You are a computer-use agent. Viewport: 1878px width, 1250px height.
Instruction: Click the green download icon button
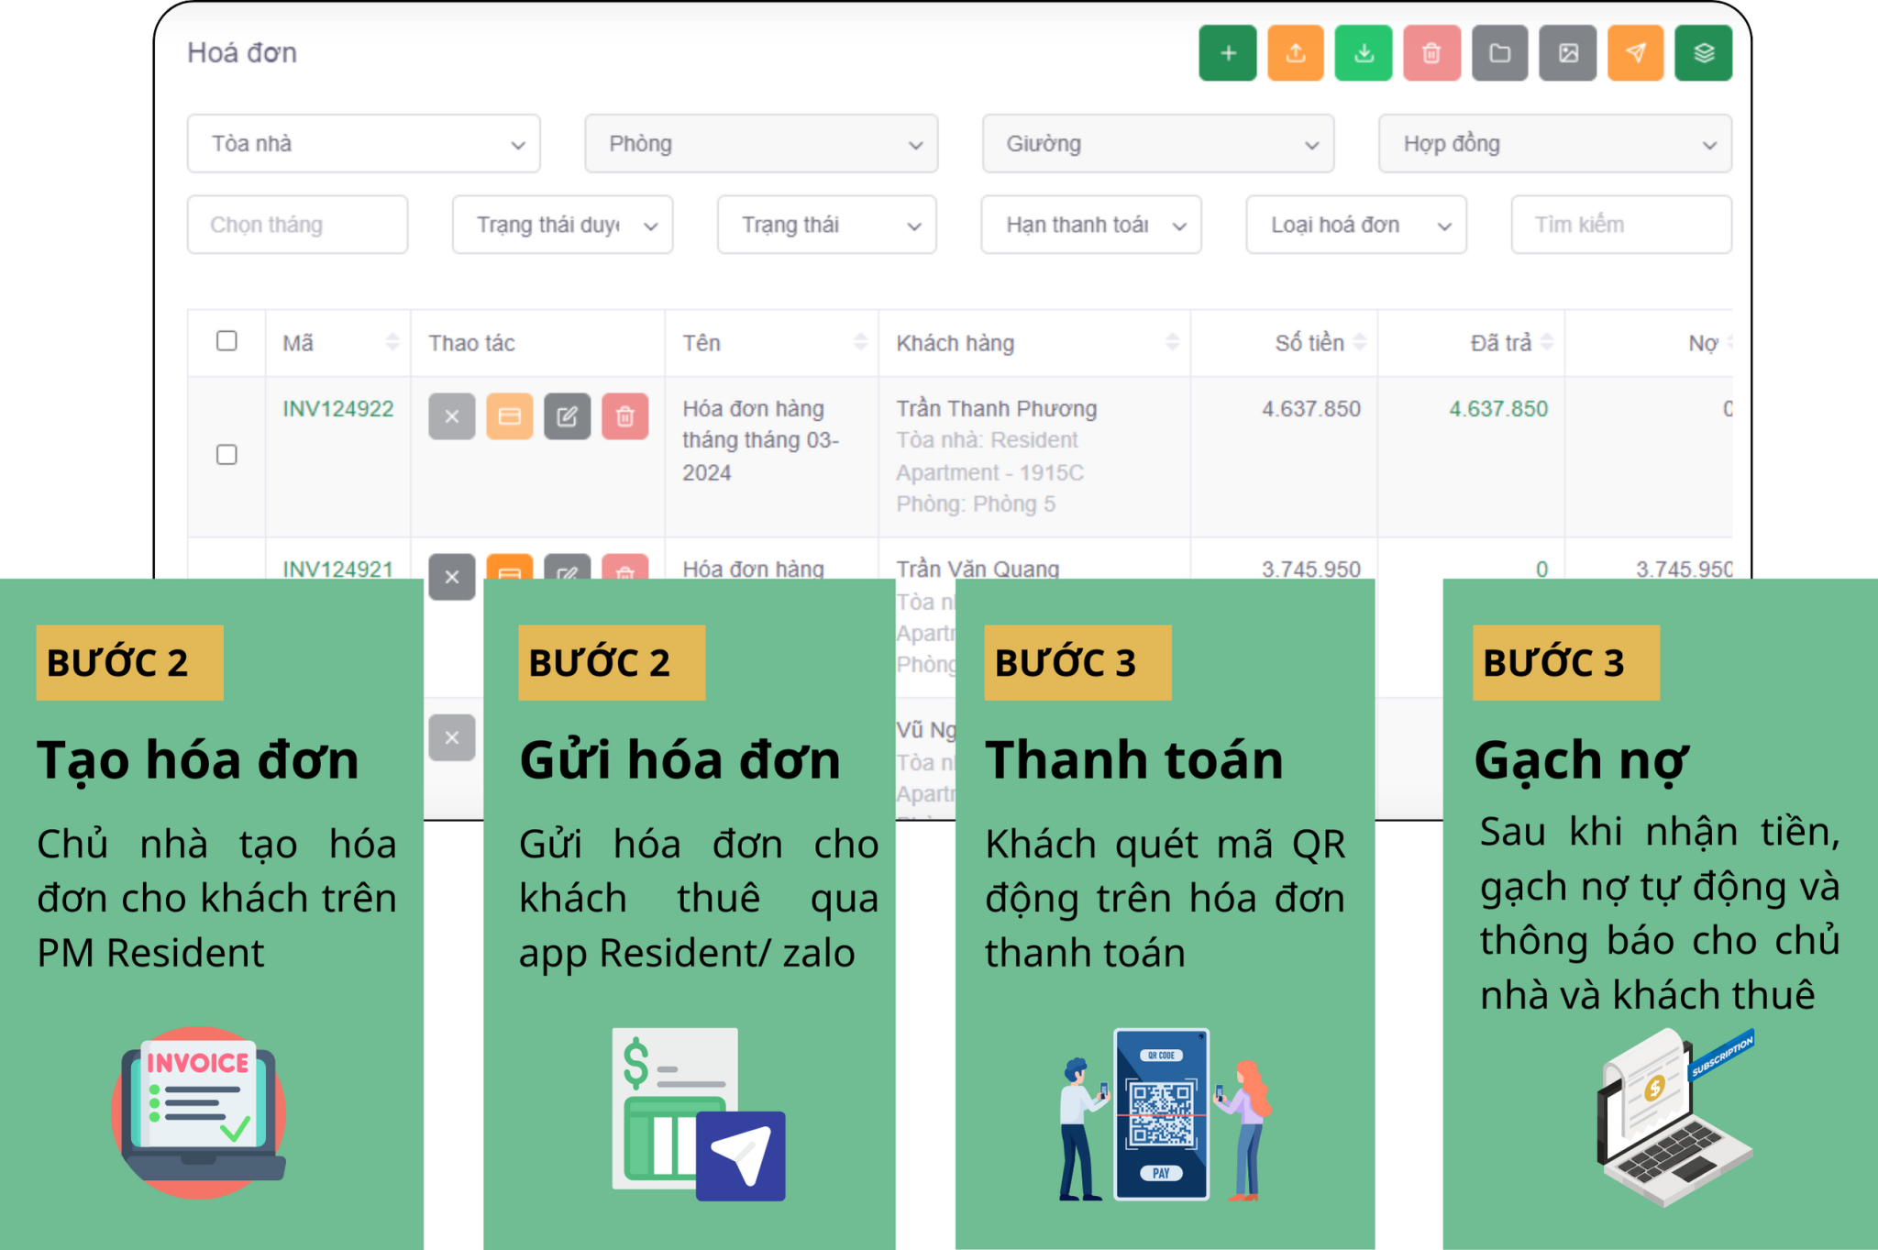coord(1363,54)
